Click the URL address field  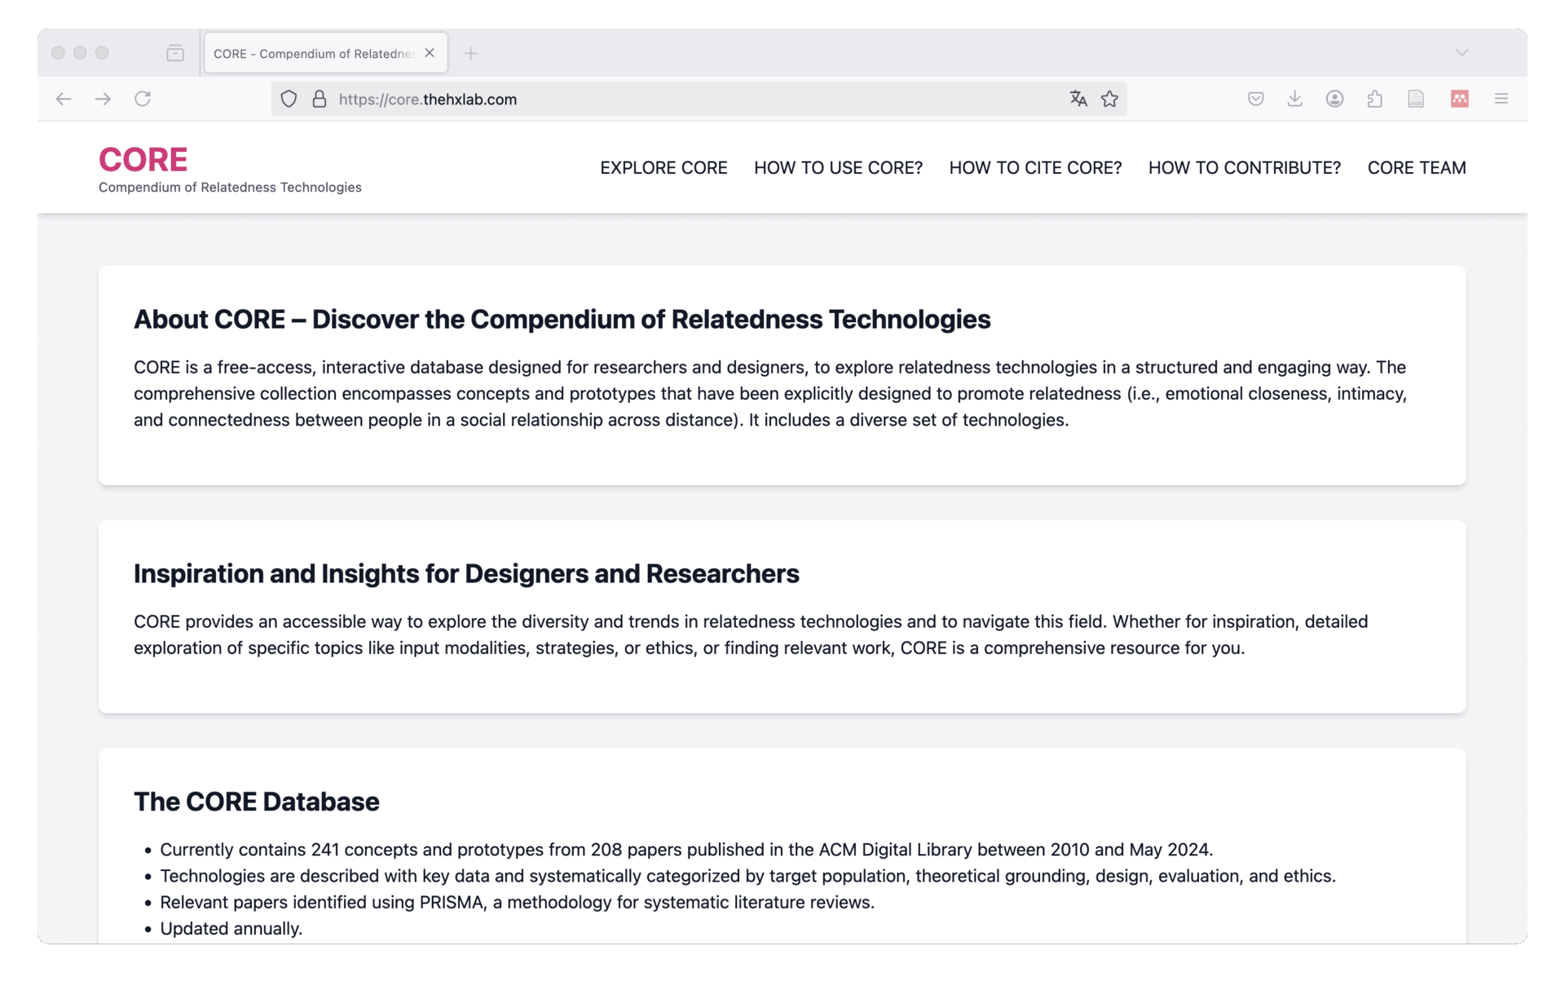693,99
